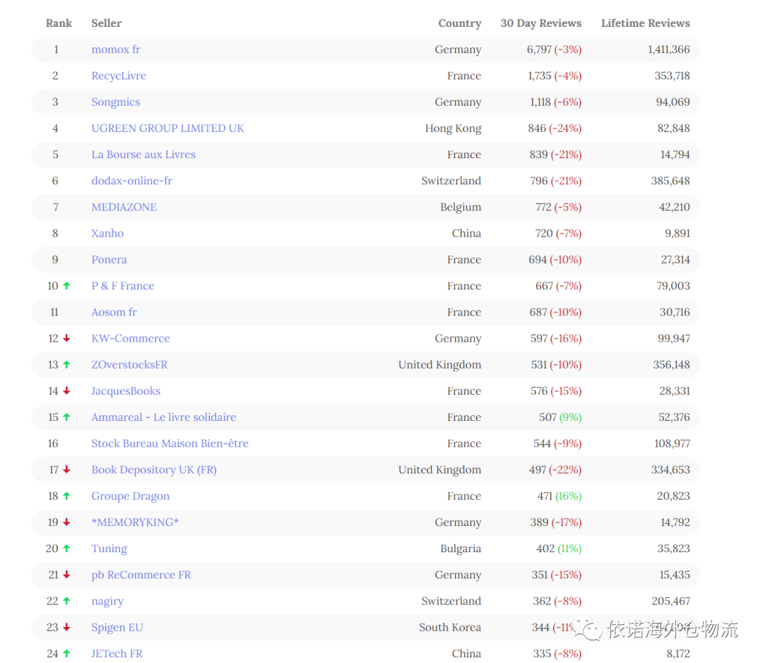Open Stock Bureau Maison Bien-être link
The height and width of the screenshot is (663, 763).
point(170,443)
